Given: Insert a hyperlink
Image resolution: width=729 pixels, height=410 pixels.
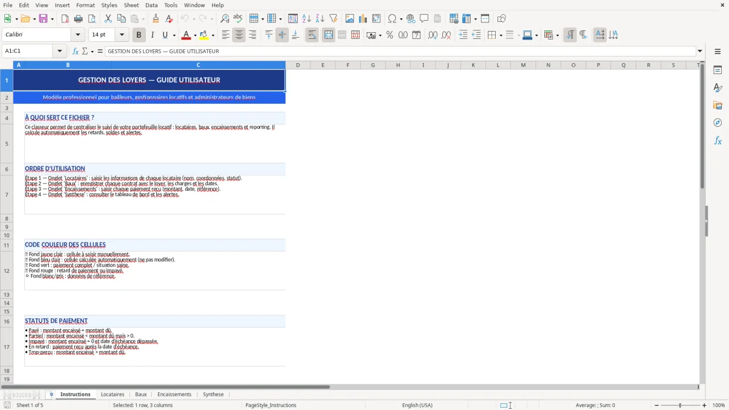Looking at the screenshot, I should tap(411, 19).
